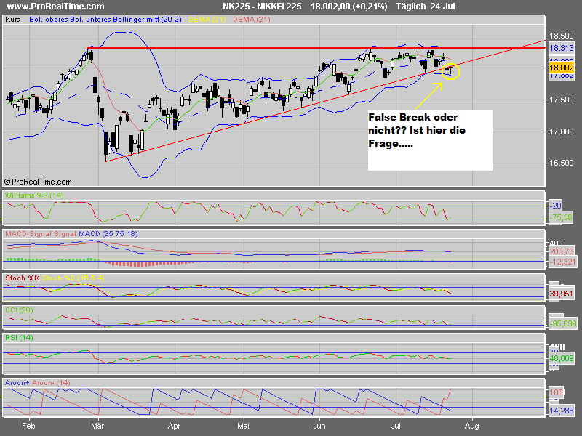Click the www.ProRealTime.com header link
582x436 pixels.
pyautogui.click(x=56, y=7)
